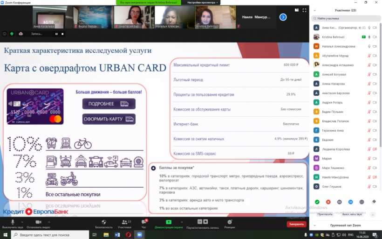Select Kristina Behrouzi video thumbnail
The image size is (382, 239).
pos(215,17)
